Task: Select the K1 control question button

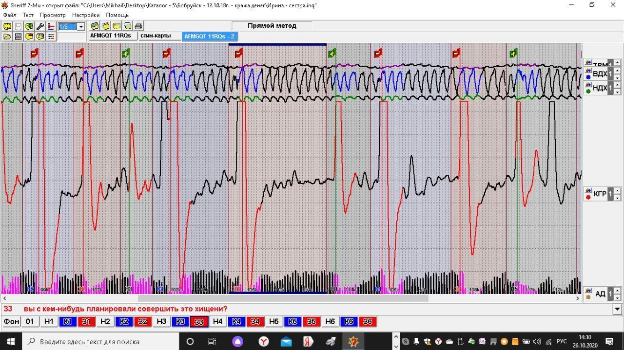Action: [68, 322]
